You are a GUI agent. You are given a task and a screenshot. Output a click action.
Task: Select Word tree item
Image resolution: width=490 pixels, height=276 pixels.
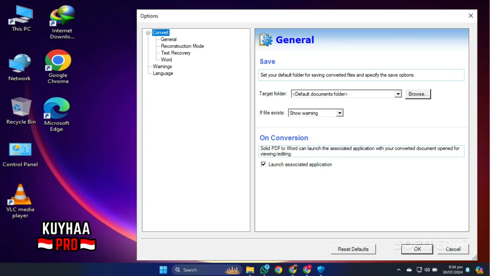coord(167,60)
